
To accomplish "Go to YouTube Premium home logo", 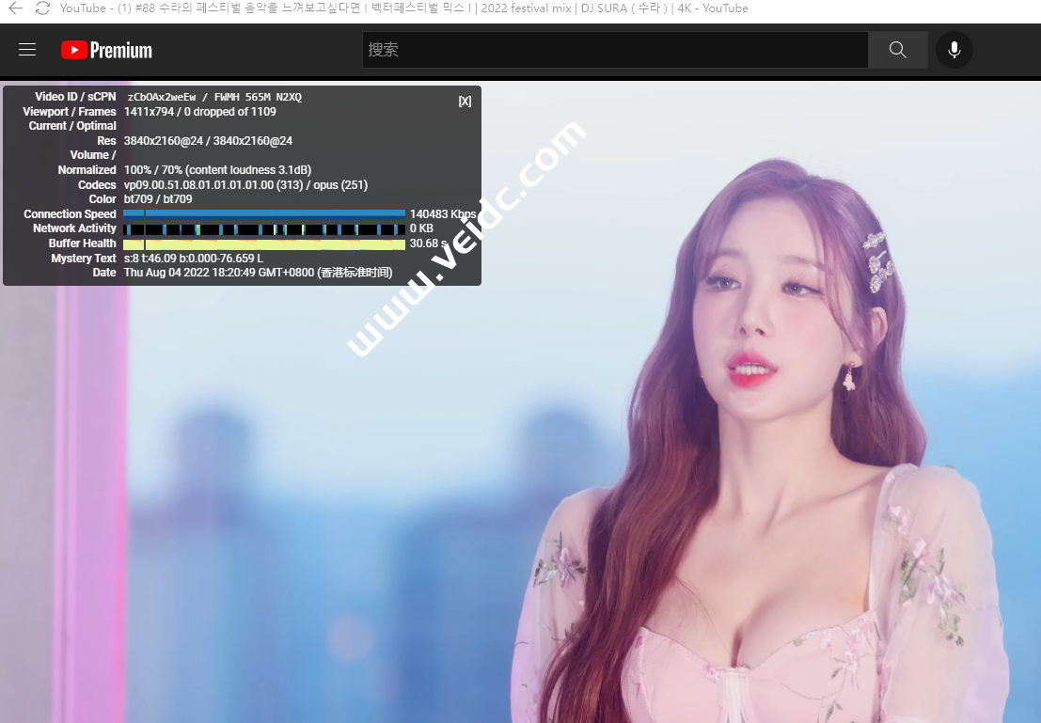I will point(106,51).
